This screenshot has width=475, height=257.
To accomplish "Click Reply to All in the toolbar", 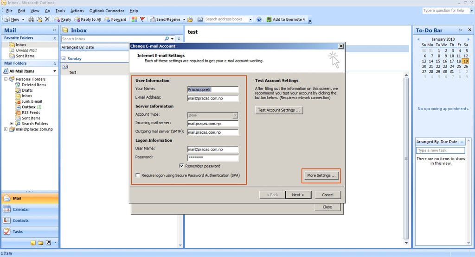I will pyautogui.click(x=88, y=19).
